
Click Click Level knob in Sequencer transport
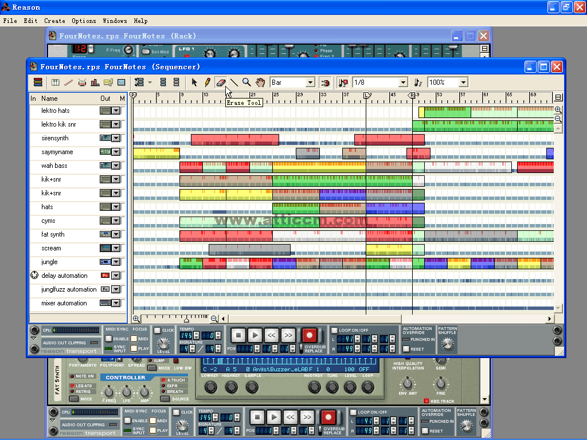pyautogui.click(x=163, y=343)
